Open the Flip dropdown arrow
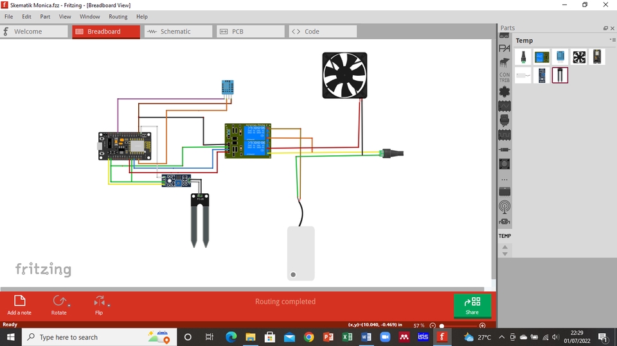 [109, 306]
